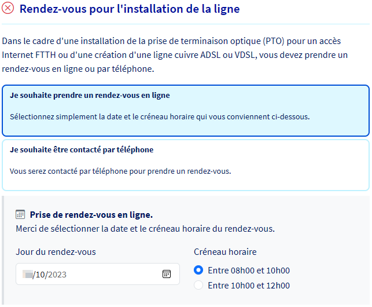This screenshot has width=372, height=307.
Task: Click the calendar icon beside Prise de rendez-vous
Action: pyautogui.click(x=20, y=214)
